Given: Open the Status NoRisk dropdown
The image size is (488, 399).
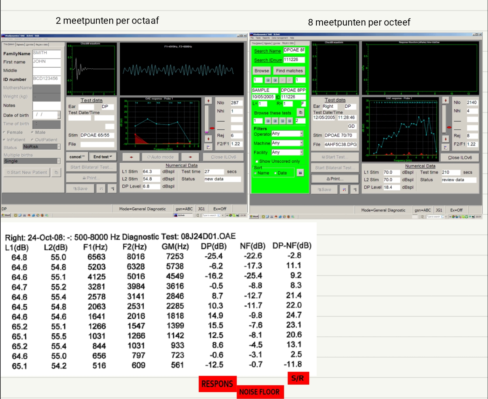Looking at the screenshot, I should (x=59, y=147).
